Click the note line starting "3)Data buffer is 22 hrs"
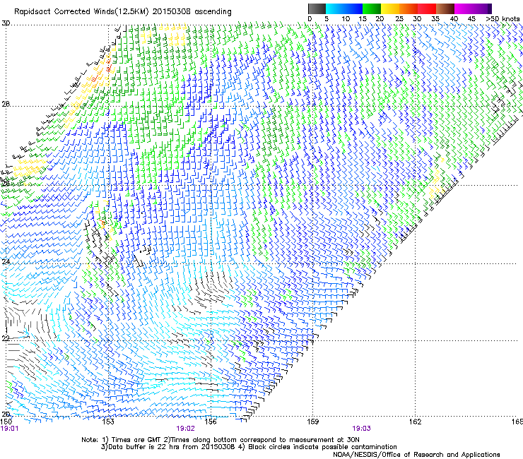The image size is (523, 459). pyautogui.click(x=249, y=447)
